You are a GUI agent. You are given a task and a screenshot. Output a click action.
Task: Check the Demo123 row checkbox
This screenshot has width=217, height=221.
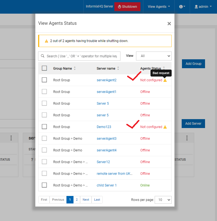click(44, 127)
